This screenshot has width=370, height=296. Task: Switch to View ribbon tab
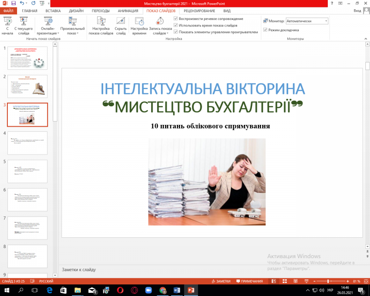pos(227,11)
